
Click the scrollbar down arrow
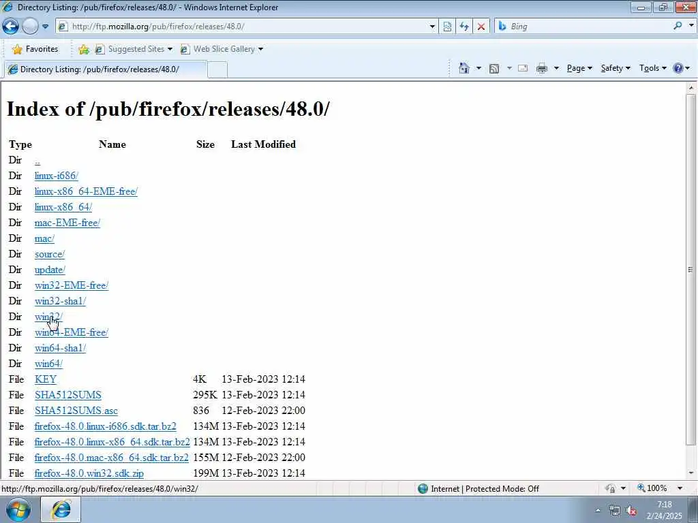point(691,473)
